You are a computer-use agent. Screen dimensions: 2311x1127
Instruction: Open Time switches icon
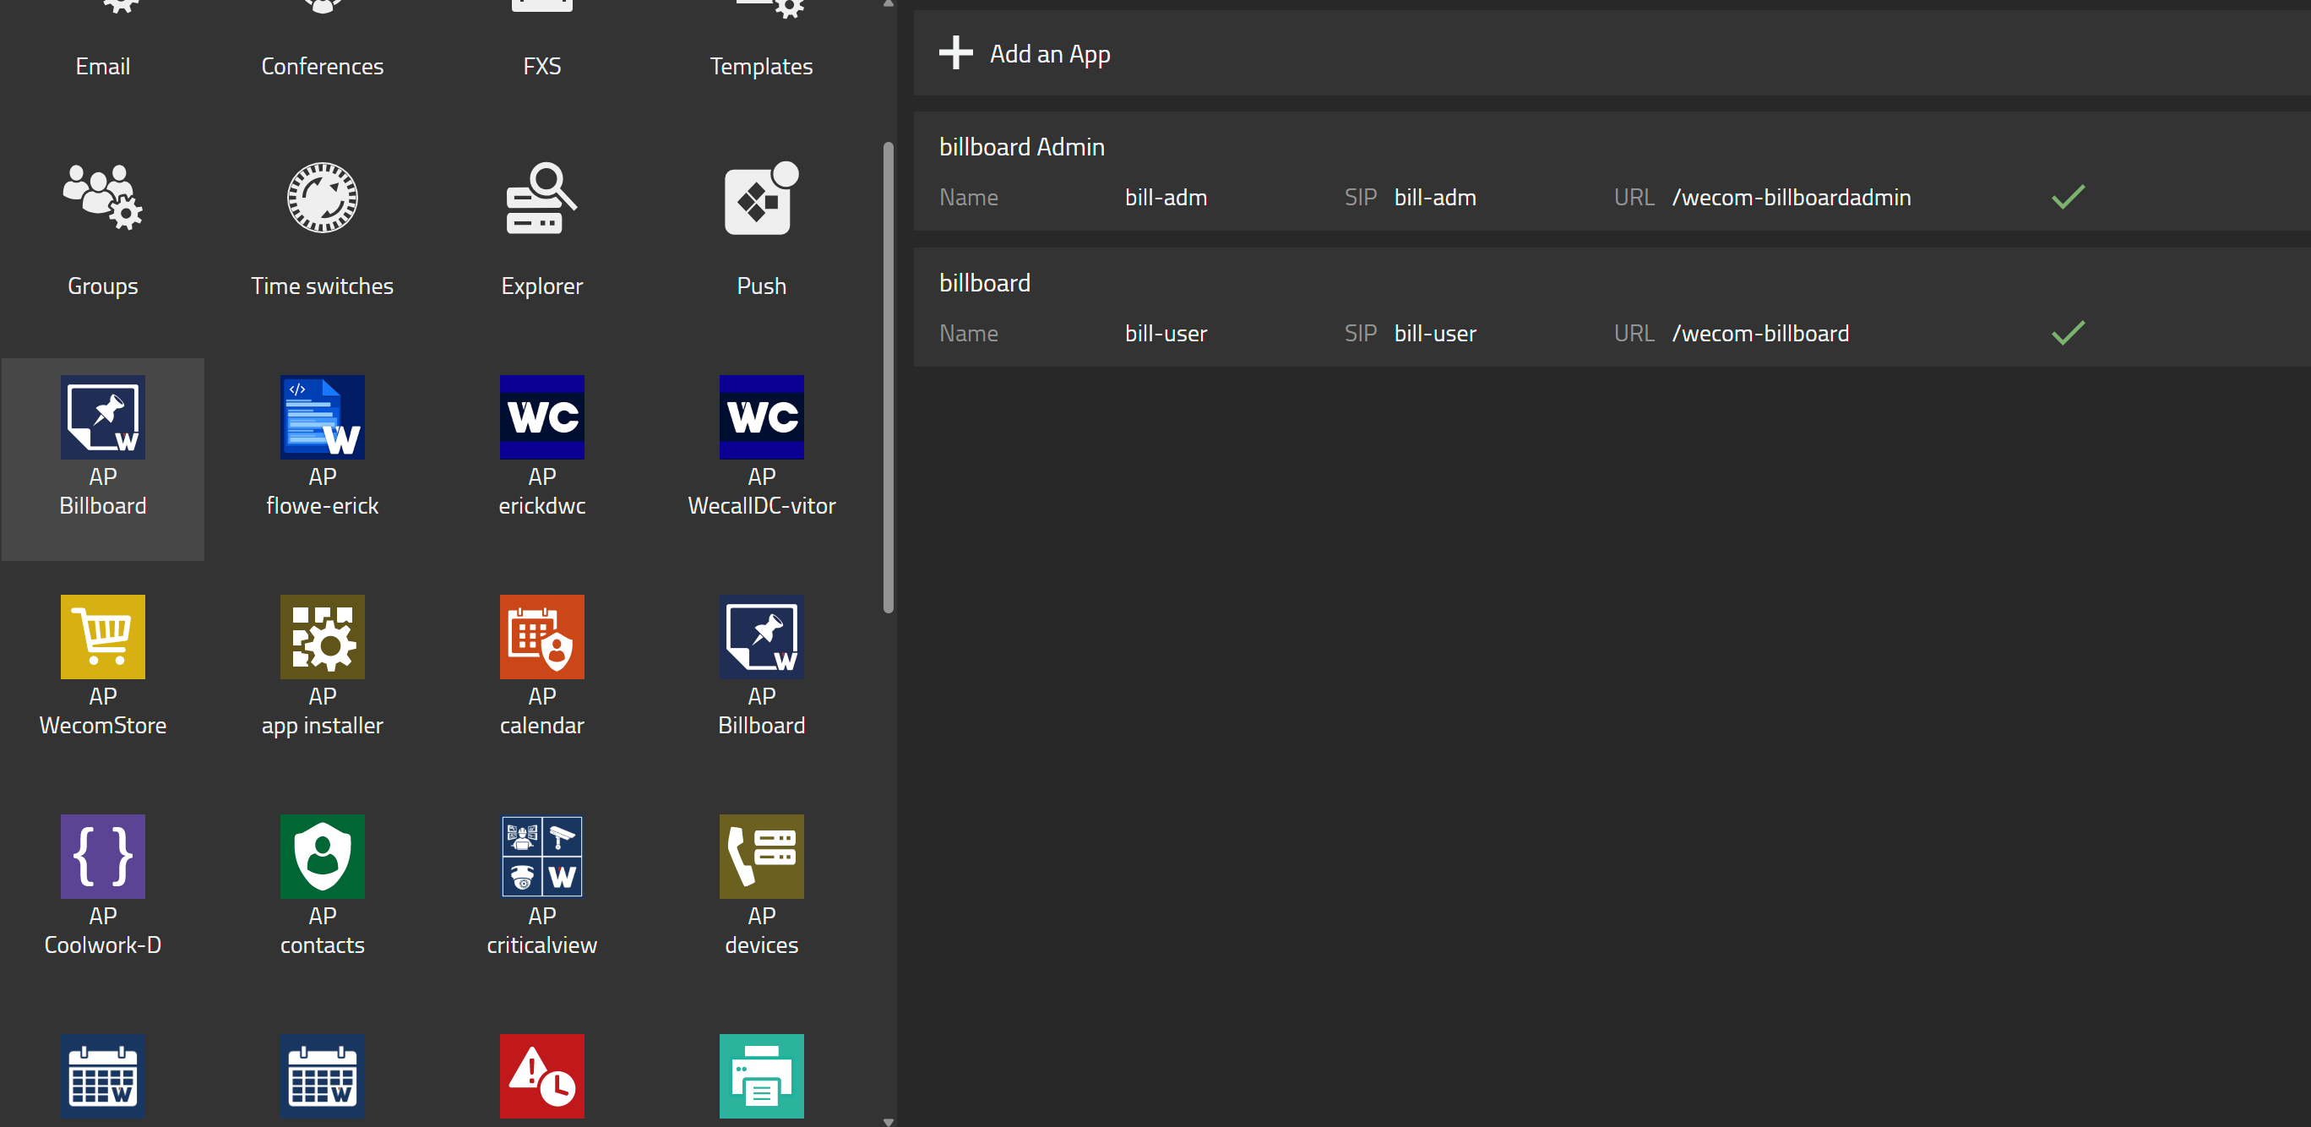coord(322,199)
